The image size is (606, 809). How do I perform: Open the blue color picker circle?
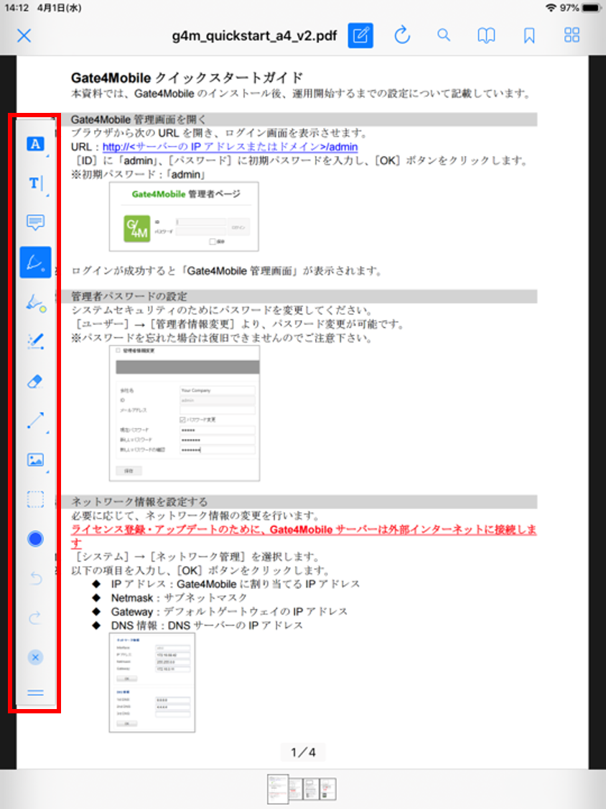pyautogui.click(x=35, y=539)
